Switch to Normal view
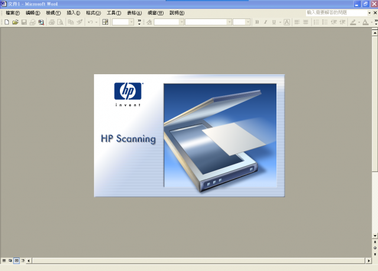378x271 pixels. 4,260
